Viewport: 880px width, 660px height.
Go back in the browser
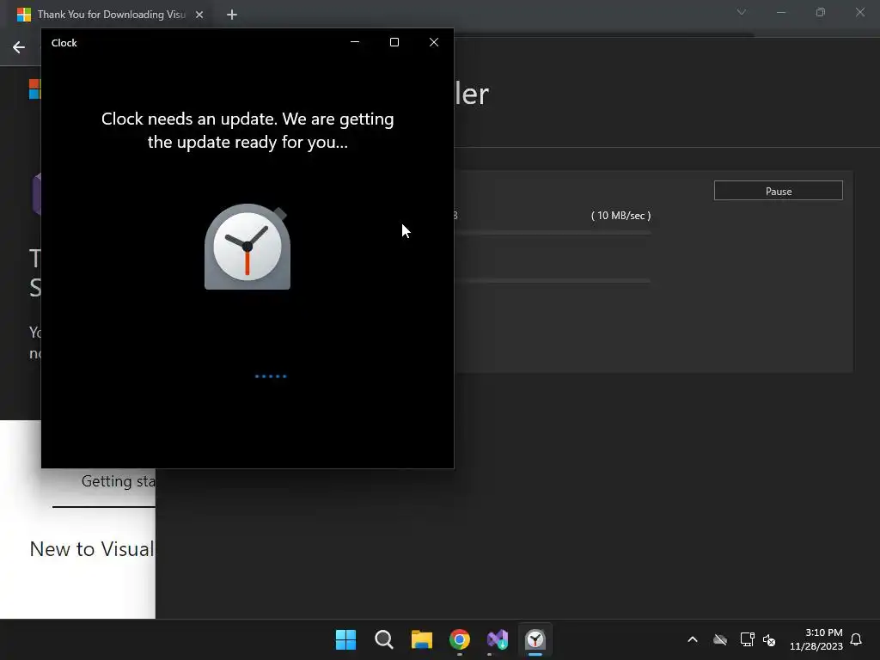(x=19, y=47)
